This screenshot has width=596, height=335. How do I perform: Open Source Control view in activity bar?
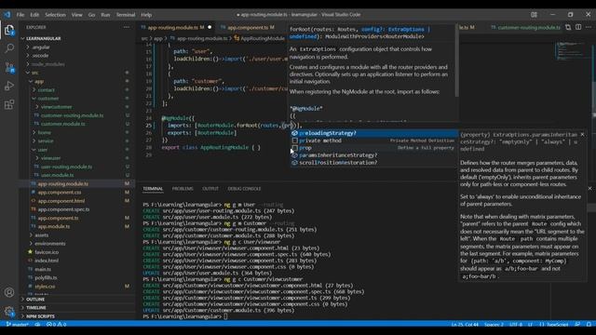click(9, 68)
